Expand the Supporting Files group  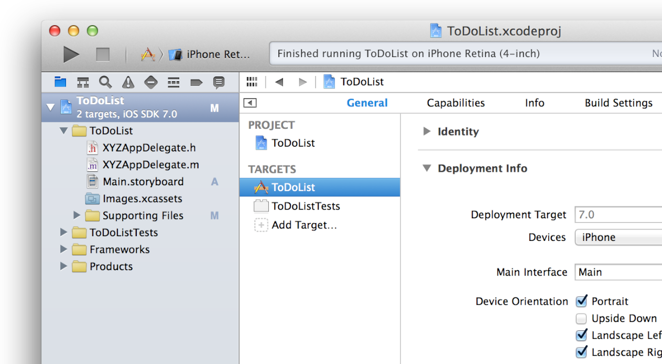point(77,215)
